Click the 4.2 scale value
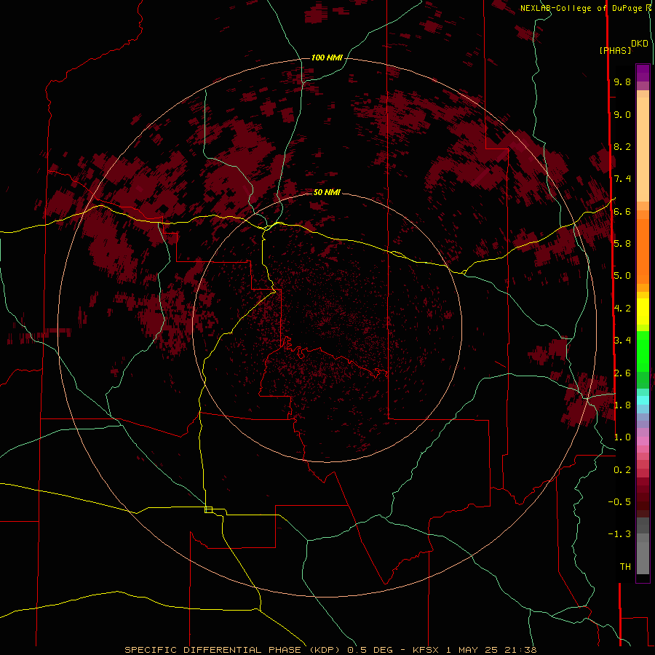The image size is (655, 655). [622, 309]
